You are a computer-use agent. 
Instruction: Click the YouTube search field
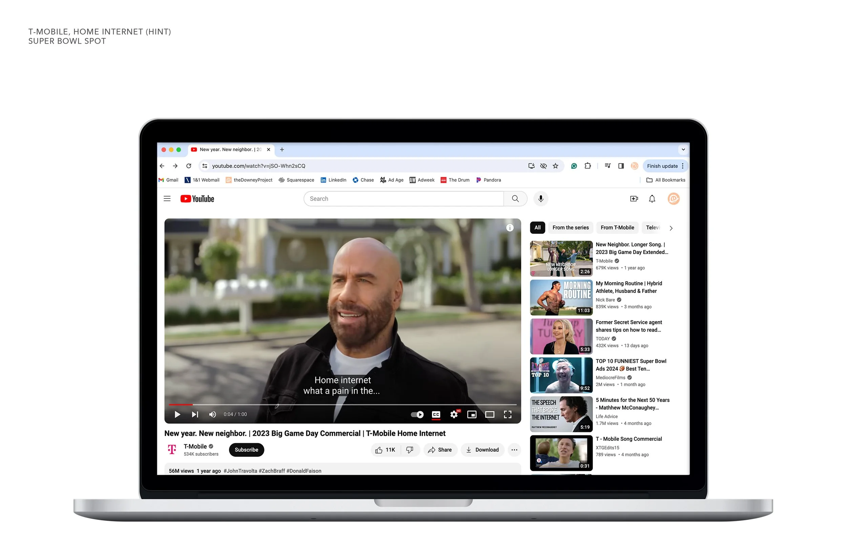(404, 199)
